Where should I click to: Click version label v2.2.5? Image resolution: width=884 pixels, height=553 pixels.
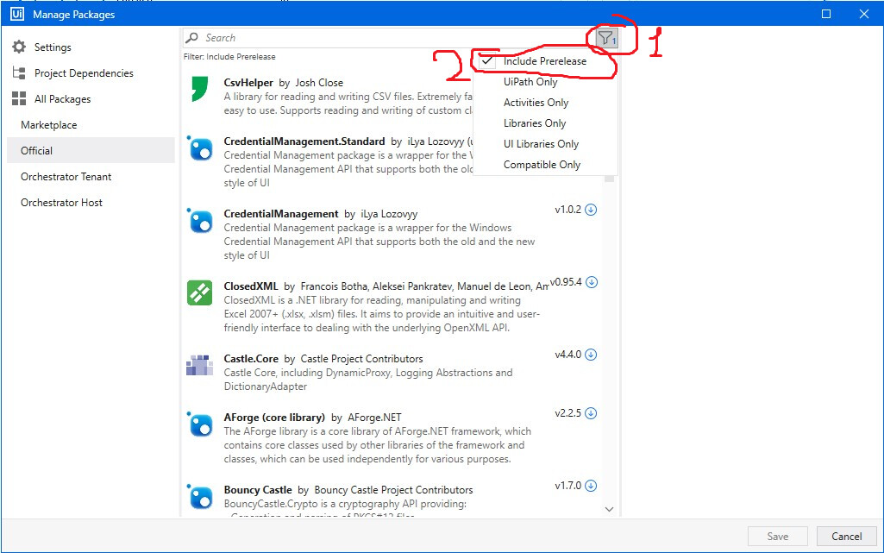coord(567,413)
